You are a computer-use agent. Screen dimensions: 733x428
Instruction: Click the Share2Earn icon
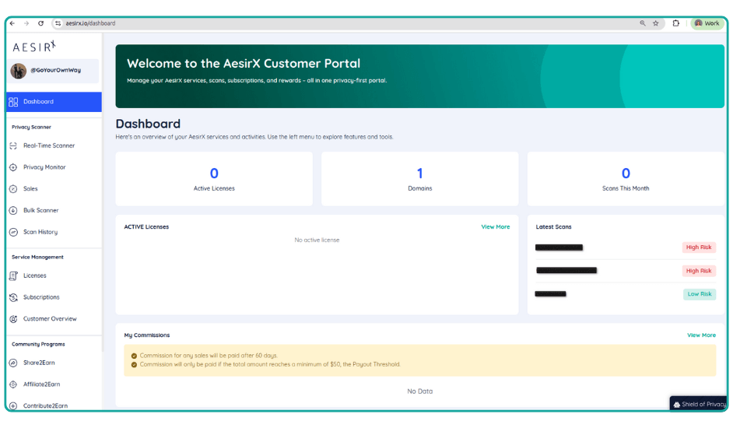13,363
